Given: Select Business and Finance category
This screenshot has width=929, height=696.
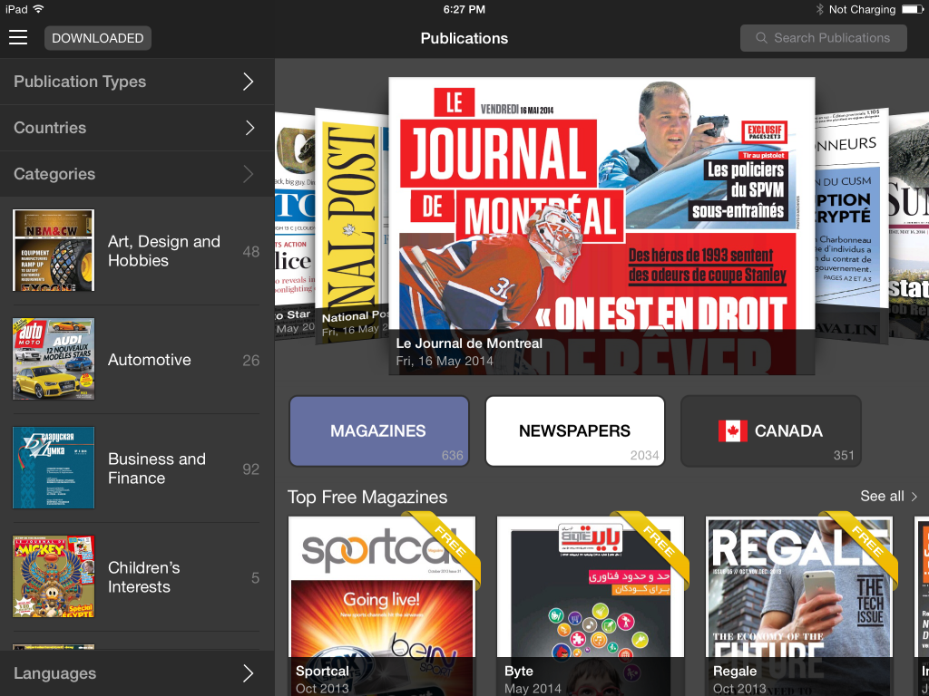Looking at the screenshot, I should pyautogui.click(x=137, y=469).
